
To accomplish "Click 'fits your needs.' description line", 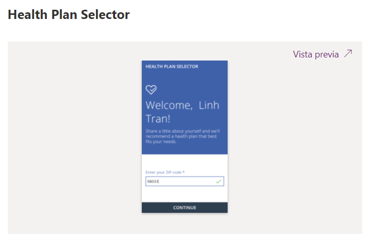I will 161,142.
